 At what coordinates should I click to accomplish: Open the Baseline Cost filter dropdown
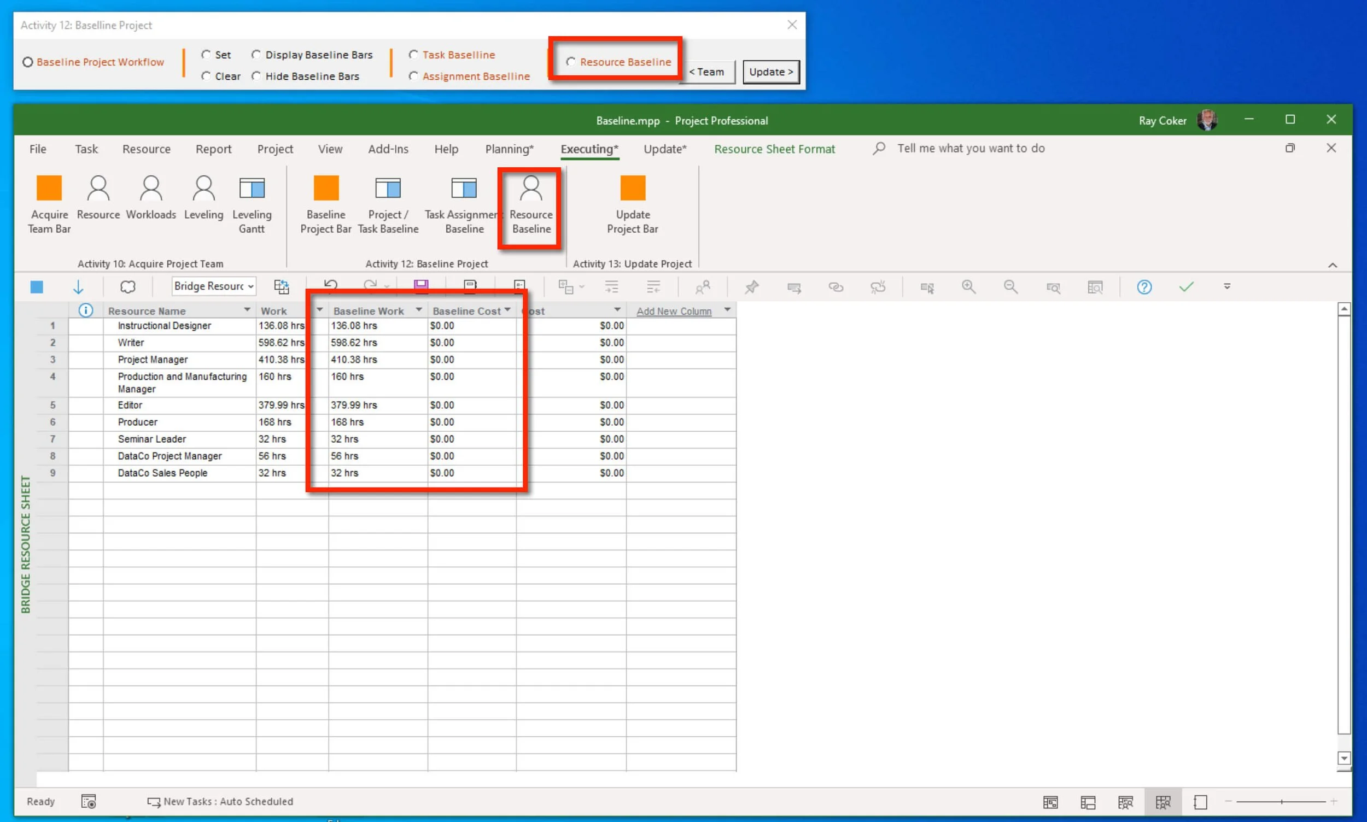pos(507,310)
